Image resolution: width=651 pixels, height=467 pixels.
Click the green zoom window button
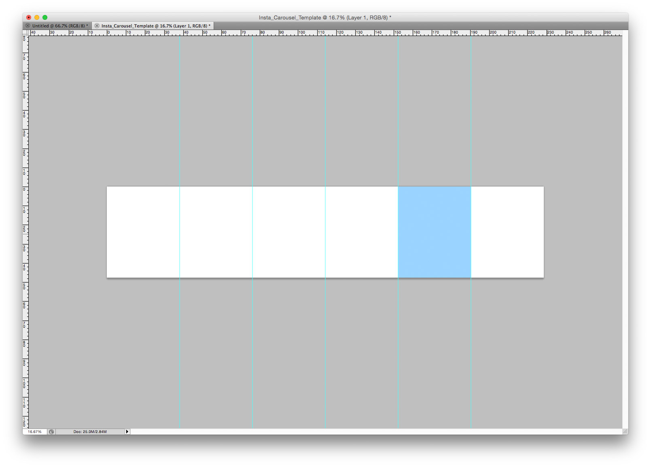45,17
